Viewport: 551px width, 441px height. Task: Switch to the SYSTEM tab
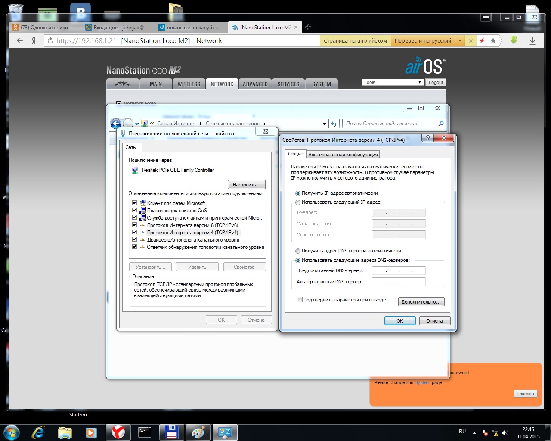322,84
